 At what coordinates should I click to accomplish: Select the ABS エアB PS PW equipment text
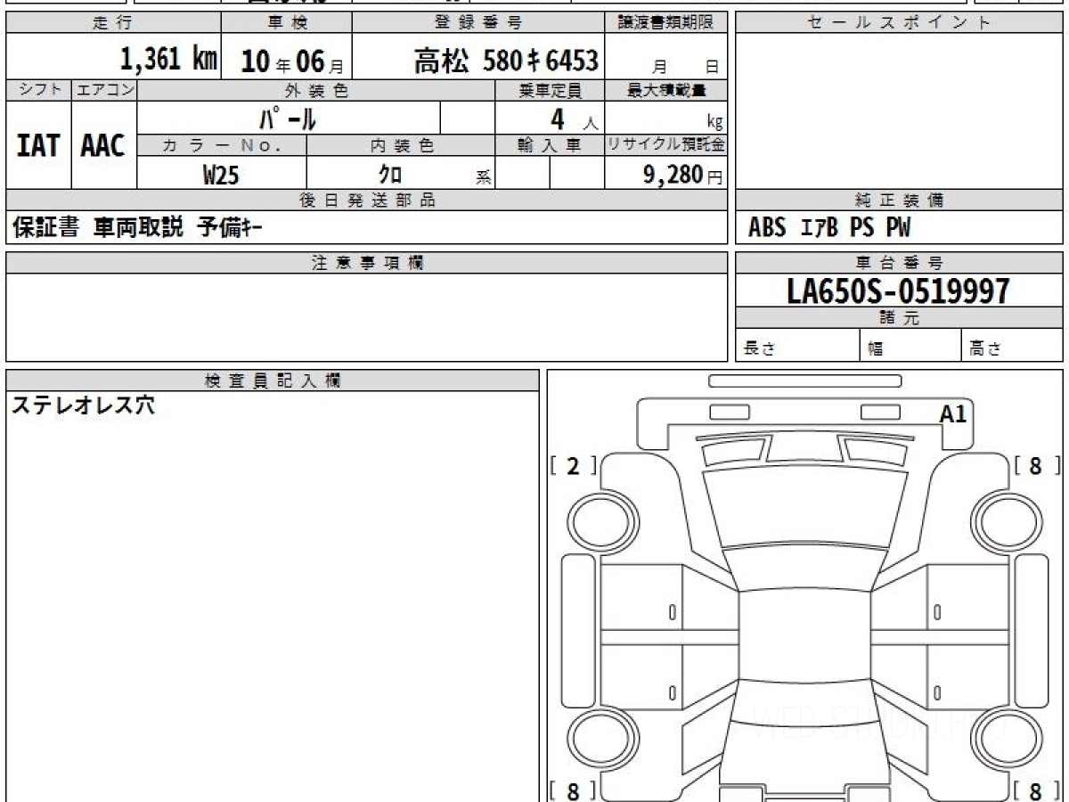(829, 228)
